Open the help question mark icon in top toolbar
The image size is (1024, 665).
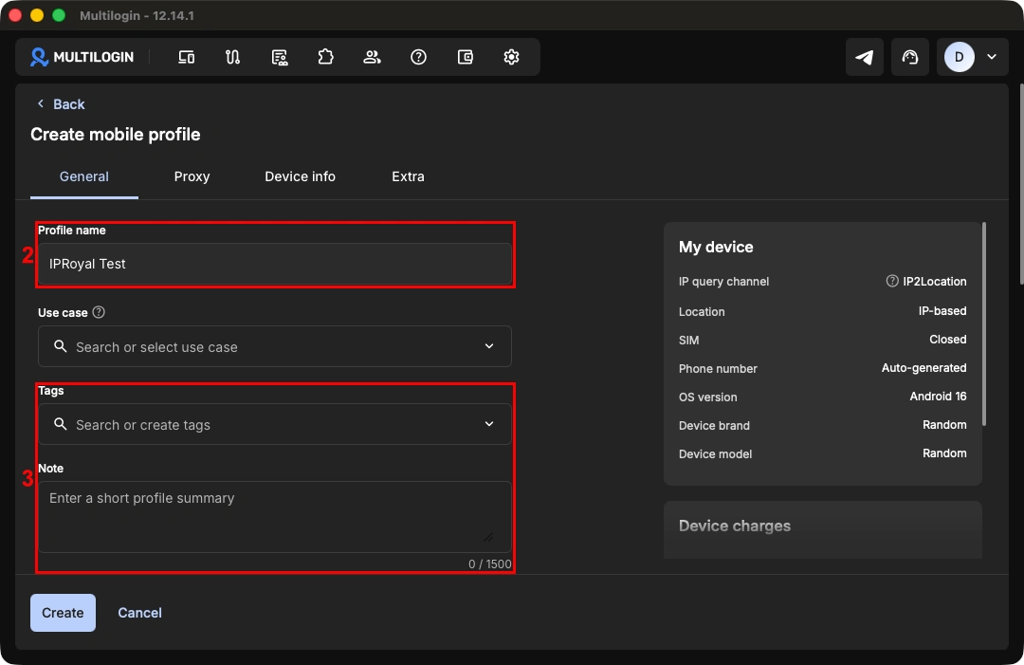pyautogui.click(x=419, y=57)
